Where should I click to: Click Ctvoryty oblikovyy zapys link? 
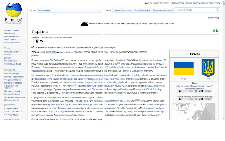tap(203, 3)
